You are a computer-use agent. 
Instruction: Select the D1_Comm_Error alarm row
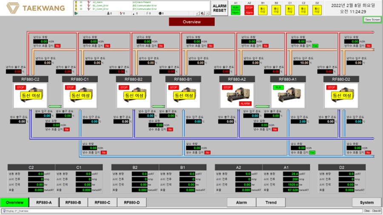pyautogui.click(x=142, y=9)
